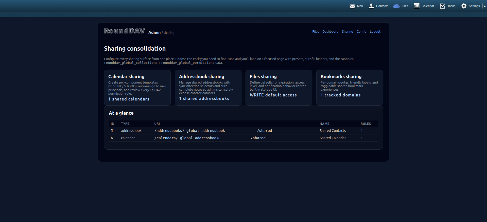Open the admin Files nav link
487x222 pixels.
(x=316, y=32)
